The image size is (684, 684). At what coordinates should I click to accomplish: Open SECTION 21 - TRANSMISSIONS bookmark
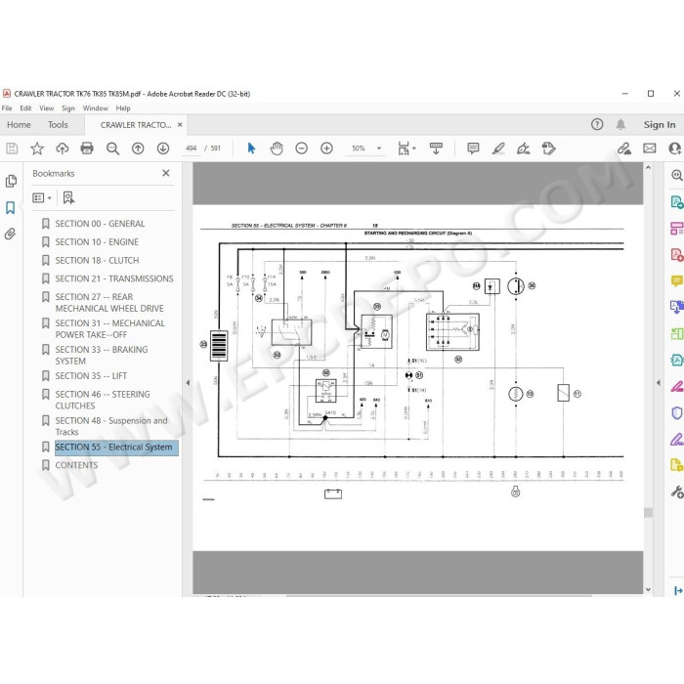coord(114,278)
